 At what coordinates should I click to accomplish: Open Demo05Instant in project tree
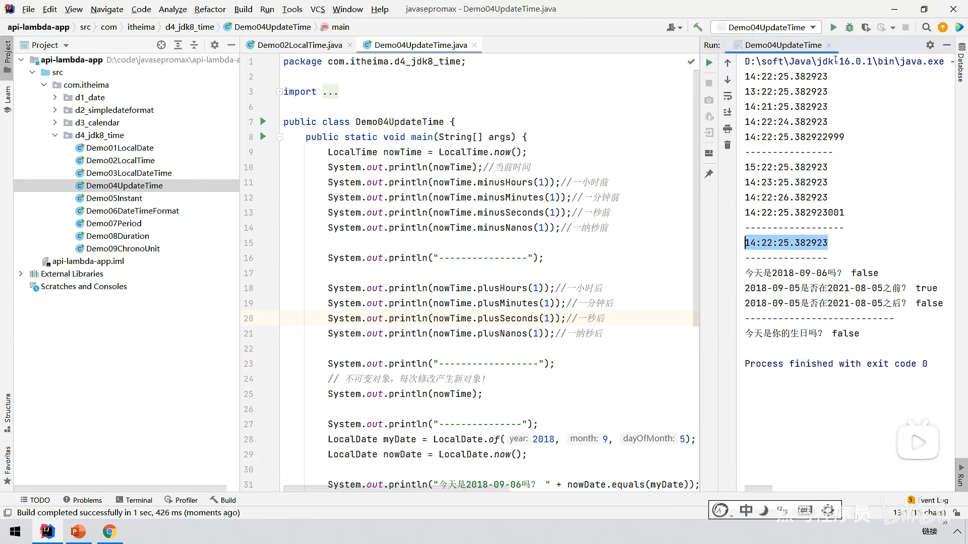tap(114, 198)
